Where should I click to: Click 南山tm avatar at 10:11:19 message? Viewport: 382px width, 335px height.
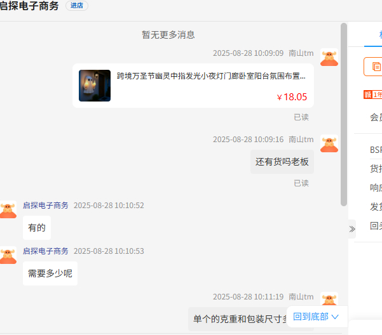pos(329,299)
